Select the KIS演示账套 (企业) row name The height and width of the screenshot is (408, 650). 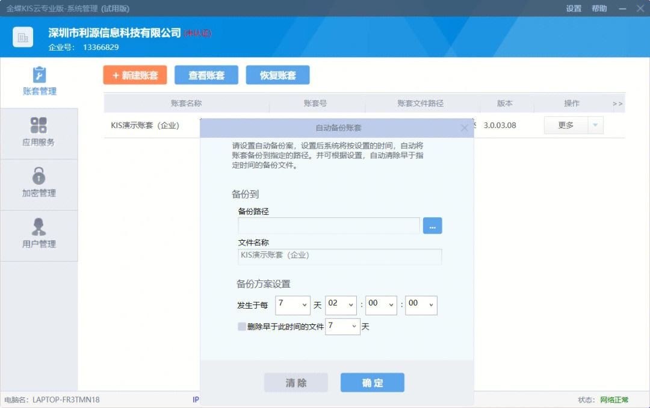144,125
